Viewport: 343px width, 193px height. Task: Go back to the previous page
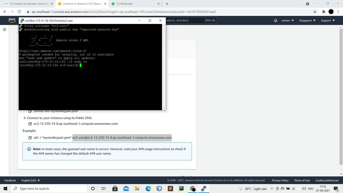click(x=5, y=11)
